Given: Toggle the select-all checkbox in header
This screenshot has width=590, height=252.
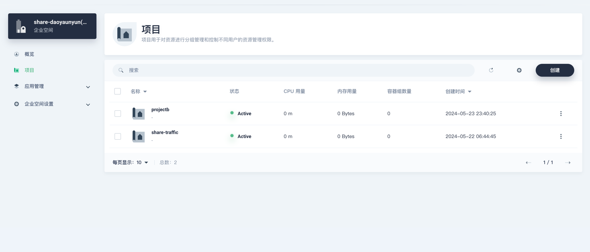Looking at the screenshot, I should pyautogui.click(x=118, y=91).
